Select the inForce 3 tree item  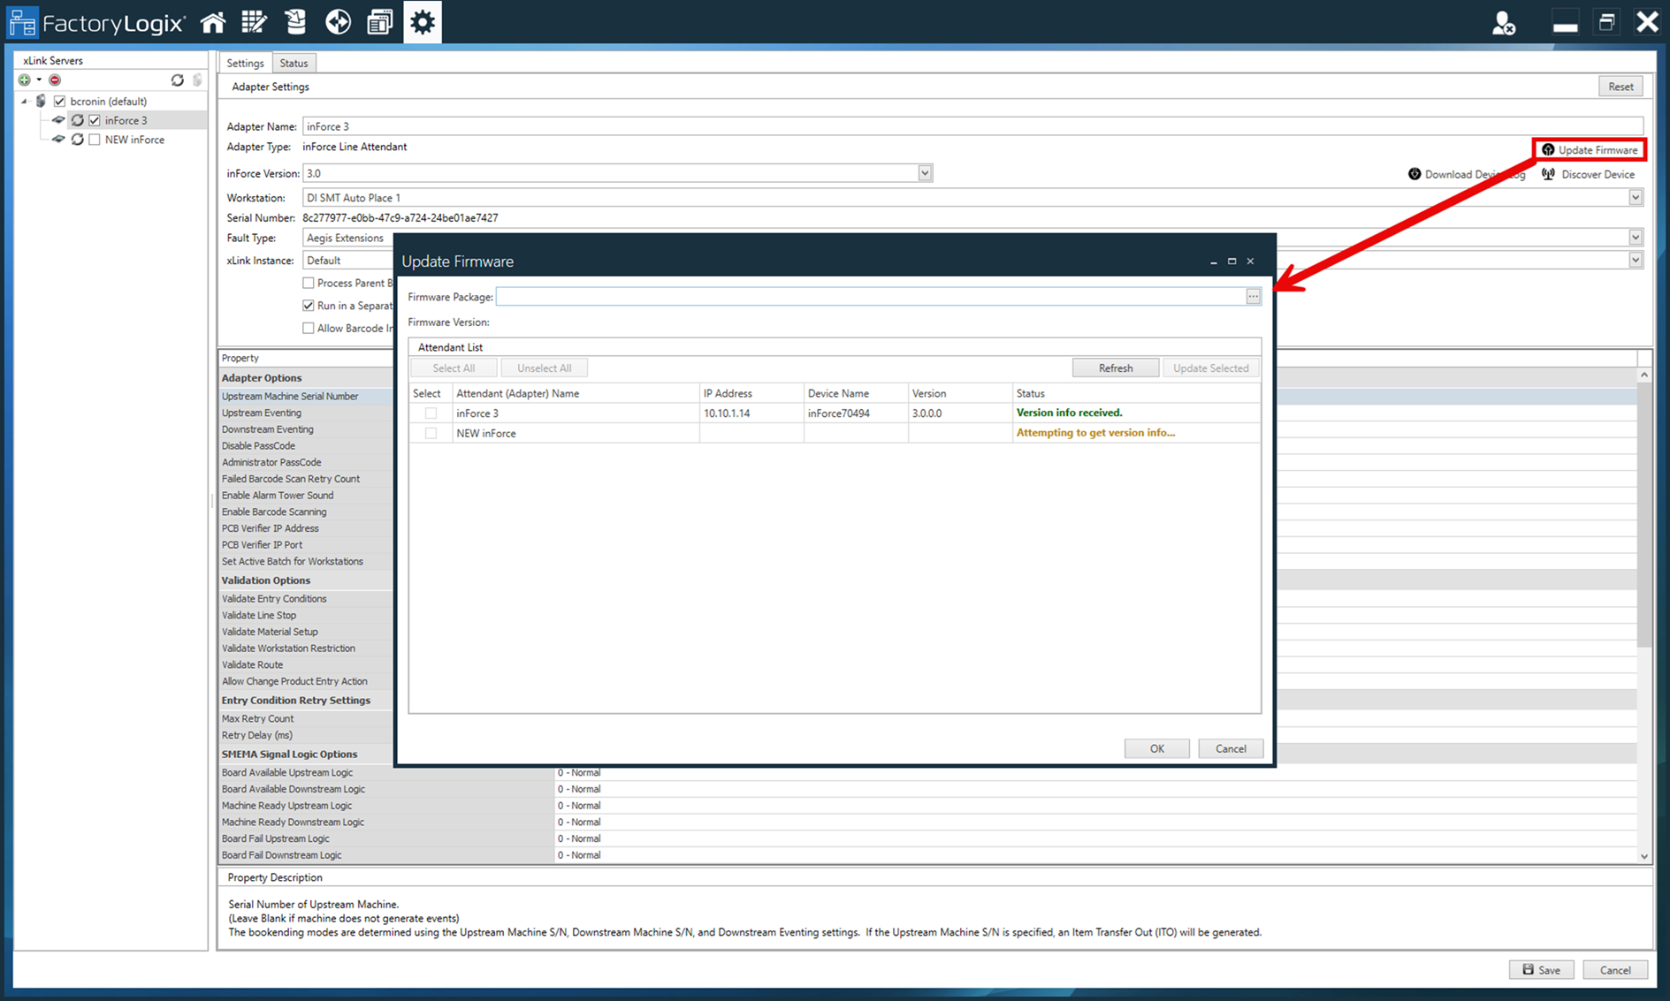pos(126,120)
